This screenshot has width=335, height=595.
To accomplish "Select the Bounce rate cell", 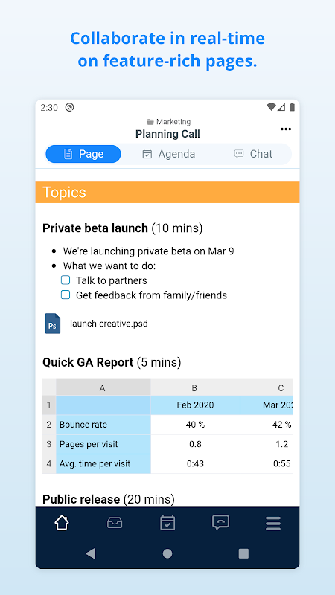I will pyautogui.click(x=103, y=425).
